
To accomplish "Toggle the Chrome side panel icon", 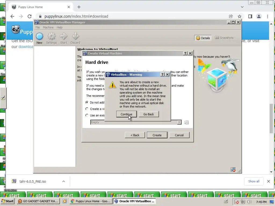I will pyautogui.click(x=250, y=16).
